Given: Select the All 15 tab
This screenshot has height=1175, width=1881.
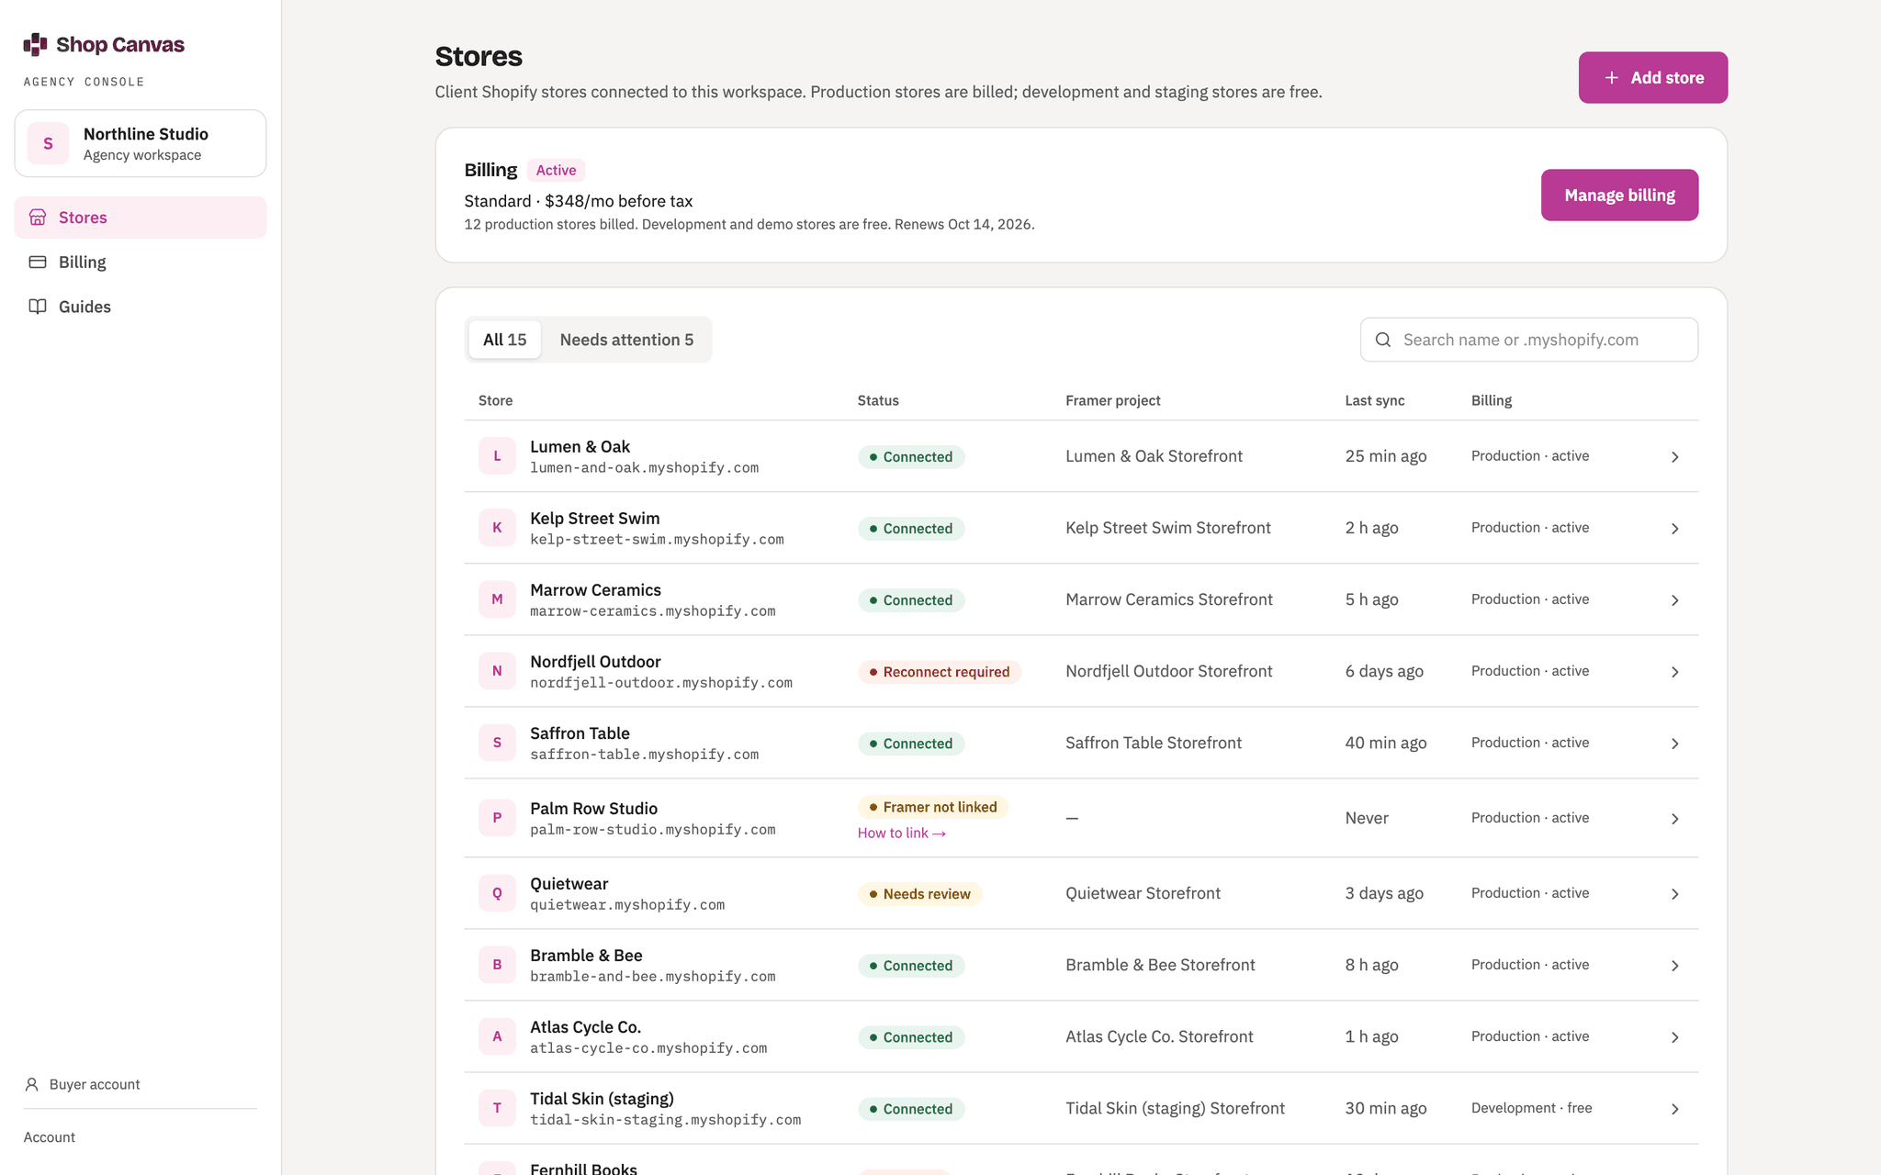Looking at the screenshot, I should coord(504,340).
